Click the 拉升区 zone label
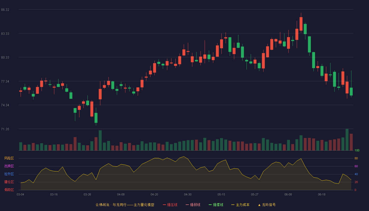 pyautogui.click(x=9, y=174)
